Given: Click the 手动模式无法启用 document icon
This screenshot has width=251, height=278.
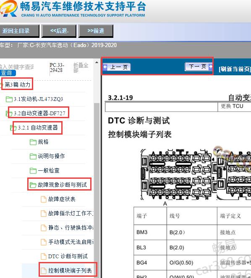Looking at the screenshot, I should point(44,242).
